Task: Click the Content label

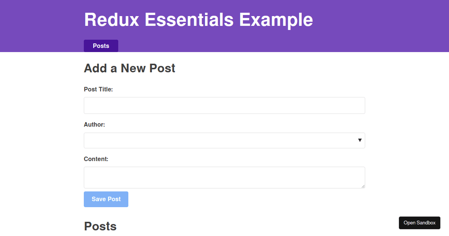Action: (96, 159)
